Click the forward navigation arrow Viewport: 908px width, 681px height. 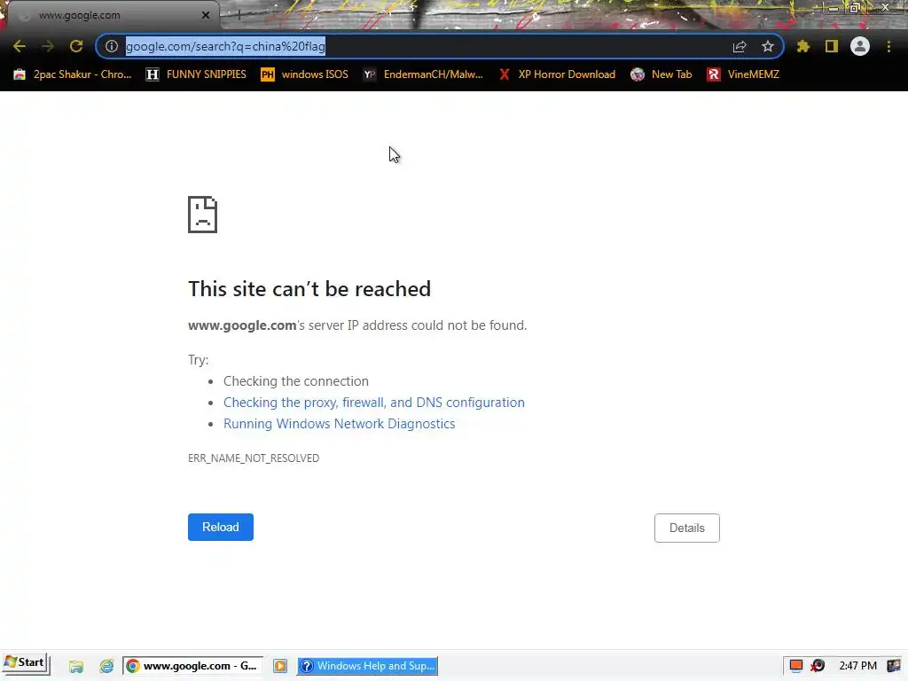(x=48, y=46)
